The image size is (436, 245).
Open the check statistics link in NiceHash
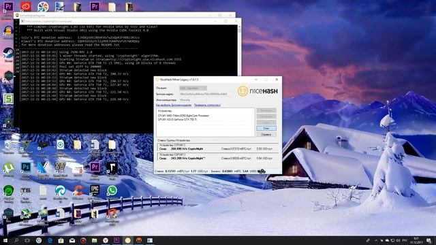(207, 105)
